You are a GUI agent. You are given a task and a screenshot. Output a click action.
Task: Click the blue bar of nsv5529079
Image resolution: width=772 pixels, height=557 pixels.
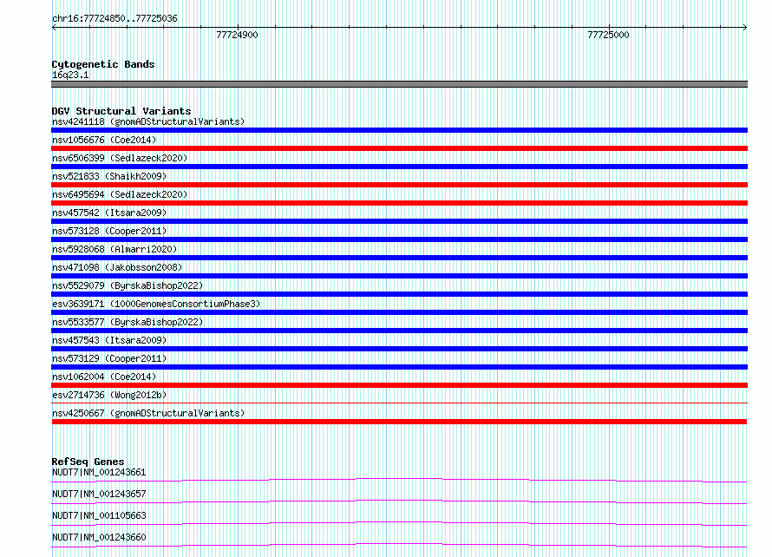[399, 294]
